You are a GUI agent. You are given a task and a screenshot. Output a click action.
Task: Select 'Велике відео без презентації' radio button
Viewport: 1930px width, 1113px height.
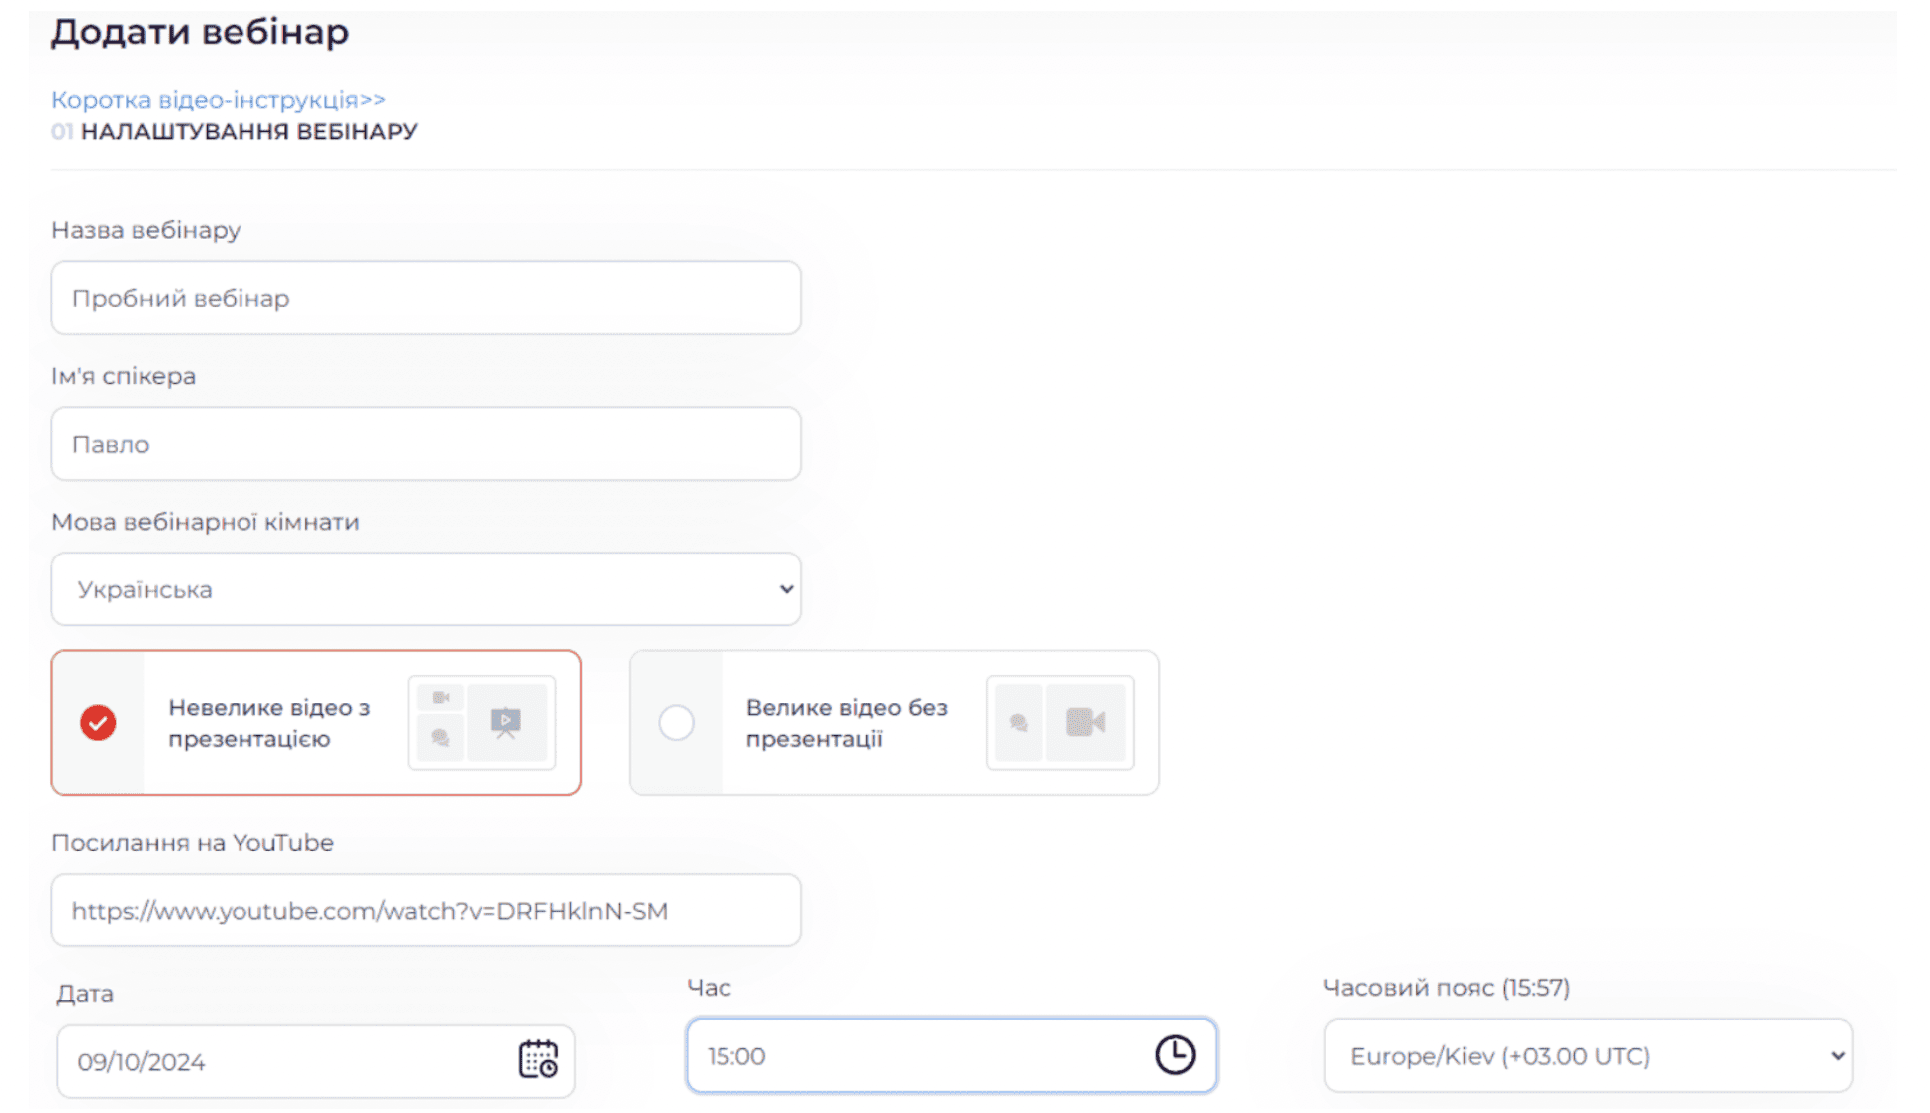[x=676, y=723]
